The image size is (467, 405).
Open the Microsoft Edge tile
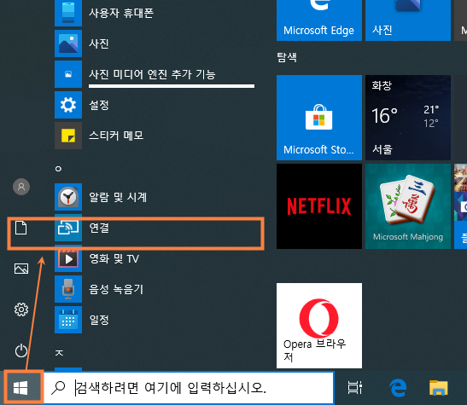319,20
